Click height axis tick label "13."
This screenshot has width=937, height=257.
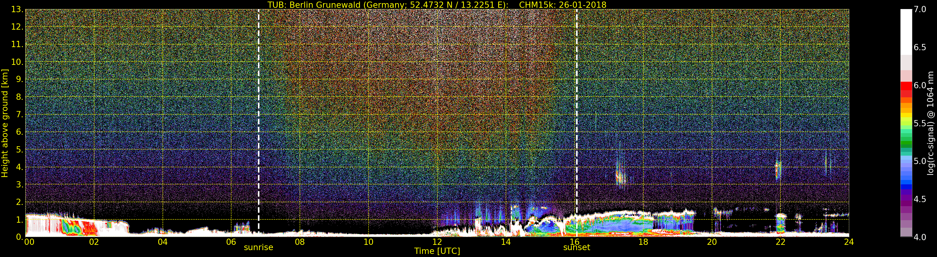(17, 9)
